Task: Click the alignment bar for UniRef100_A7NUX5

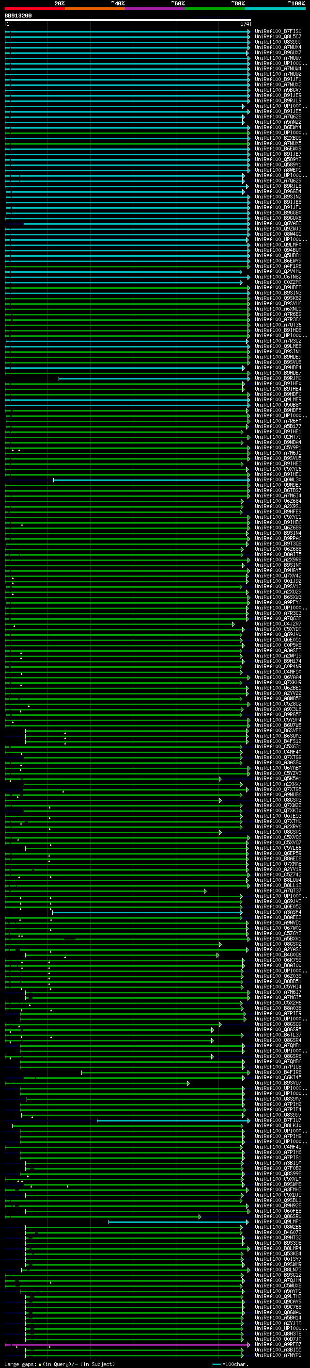Action: [128, 143]
